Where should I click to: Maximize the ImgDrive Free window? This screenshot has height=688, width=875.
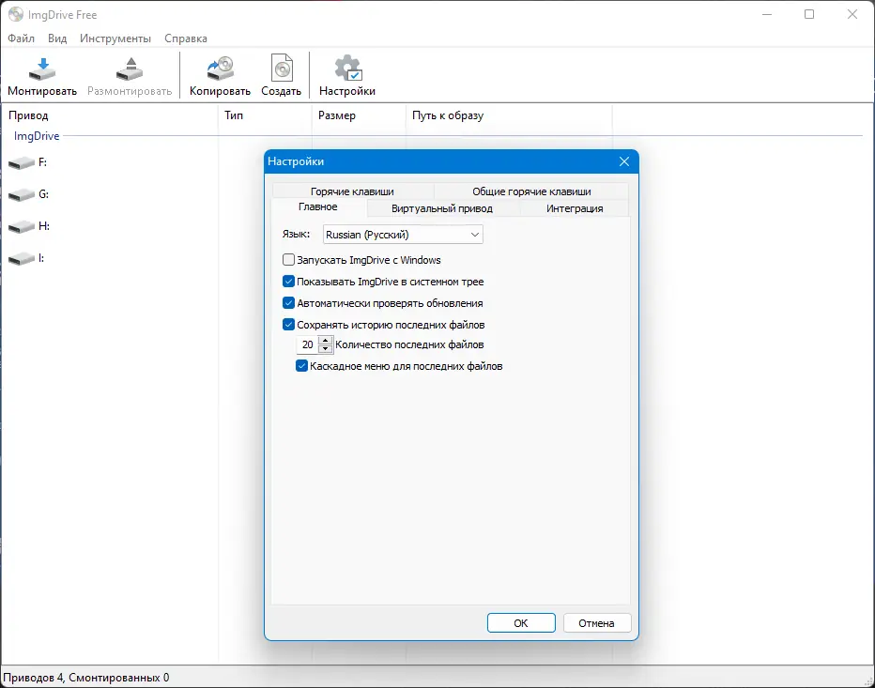pyautogui.click(x=809, y=14)
